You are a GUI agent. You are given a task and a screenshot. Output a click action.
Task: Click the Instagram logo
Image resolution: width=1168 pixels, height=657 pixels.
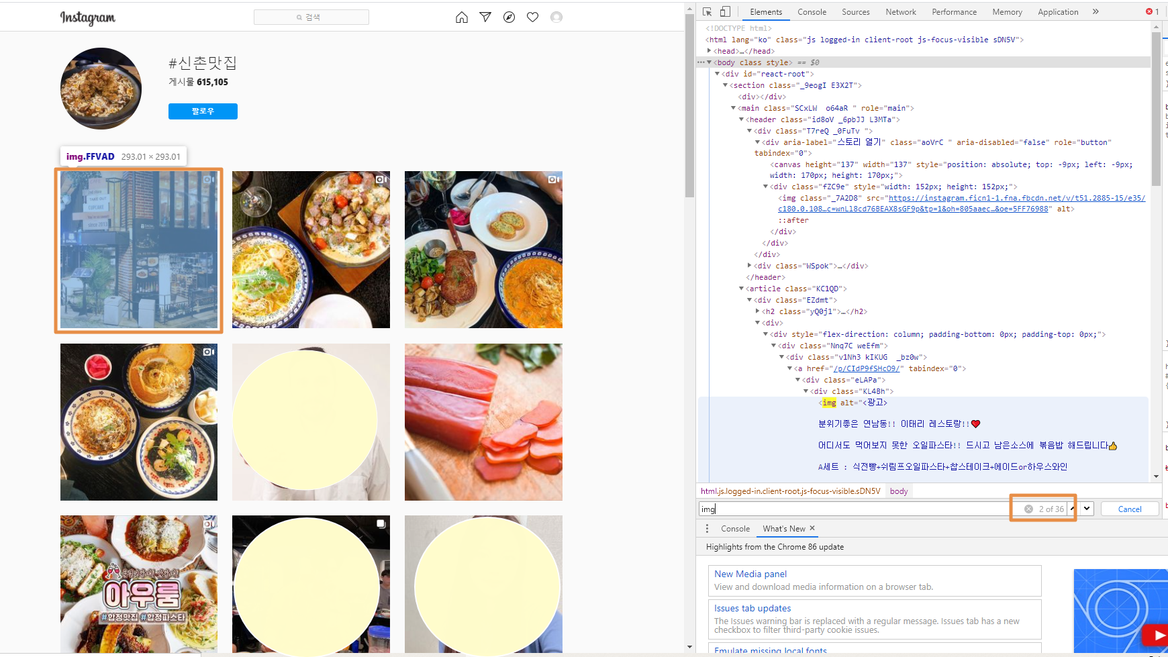(x=88, y=18)
